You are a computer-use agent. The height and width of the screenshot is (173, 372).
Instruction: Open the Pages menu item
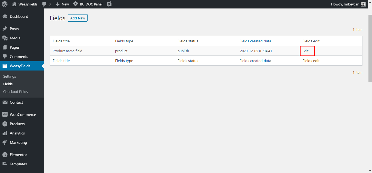click(x=15, y=47)
